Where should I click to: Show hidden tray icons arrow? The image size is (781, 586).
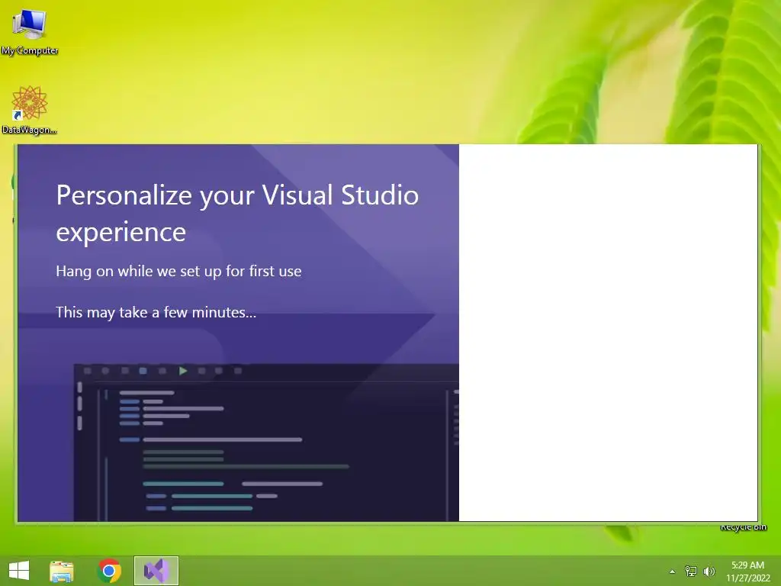pyautogui.click(x=672, y=572)
